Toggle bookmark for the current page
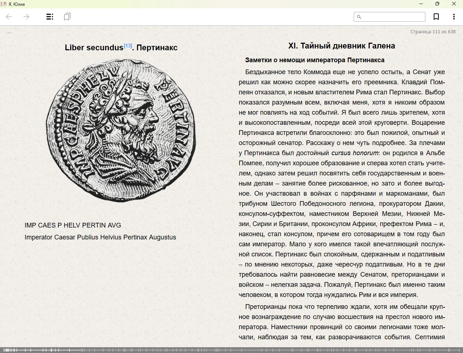This screenshot has height=353, width=463. click(x=436, y=17)
